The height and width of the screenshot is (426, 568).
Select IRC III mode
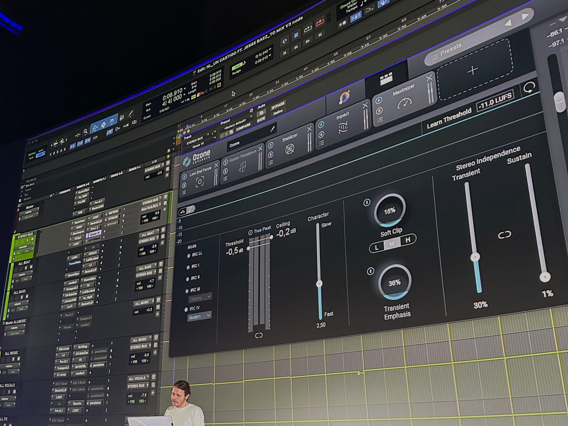click(x=187, y=291)
